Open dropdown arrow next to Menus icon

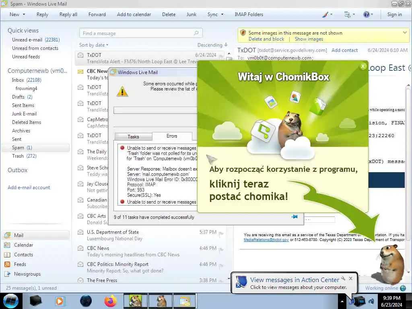click(x=354, y=14)
